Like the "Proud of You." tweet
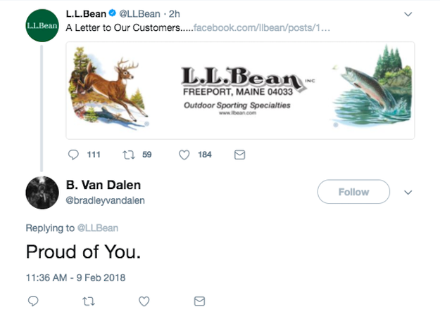 [144, 301]
